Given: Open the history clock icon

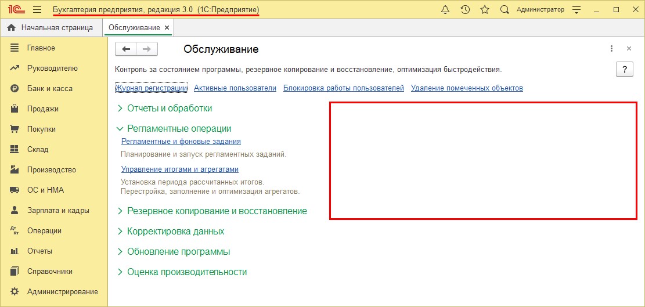Looking at the screenshot, I should tap(465, 10).
